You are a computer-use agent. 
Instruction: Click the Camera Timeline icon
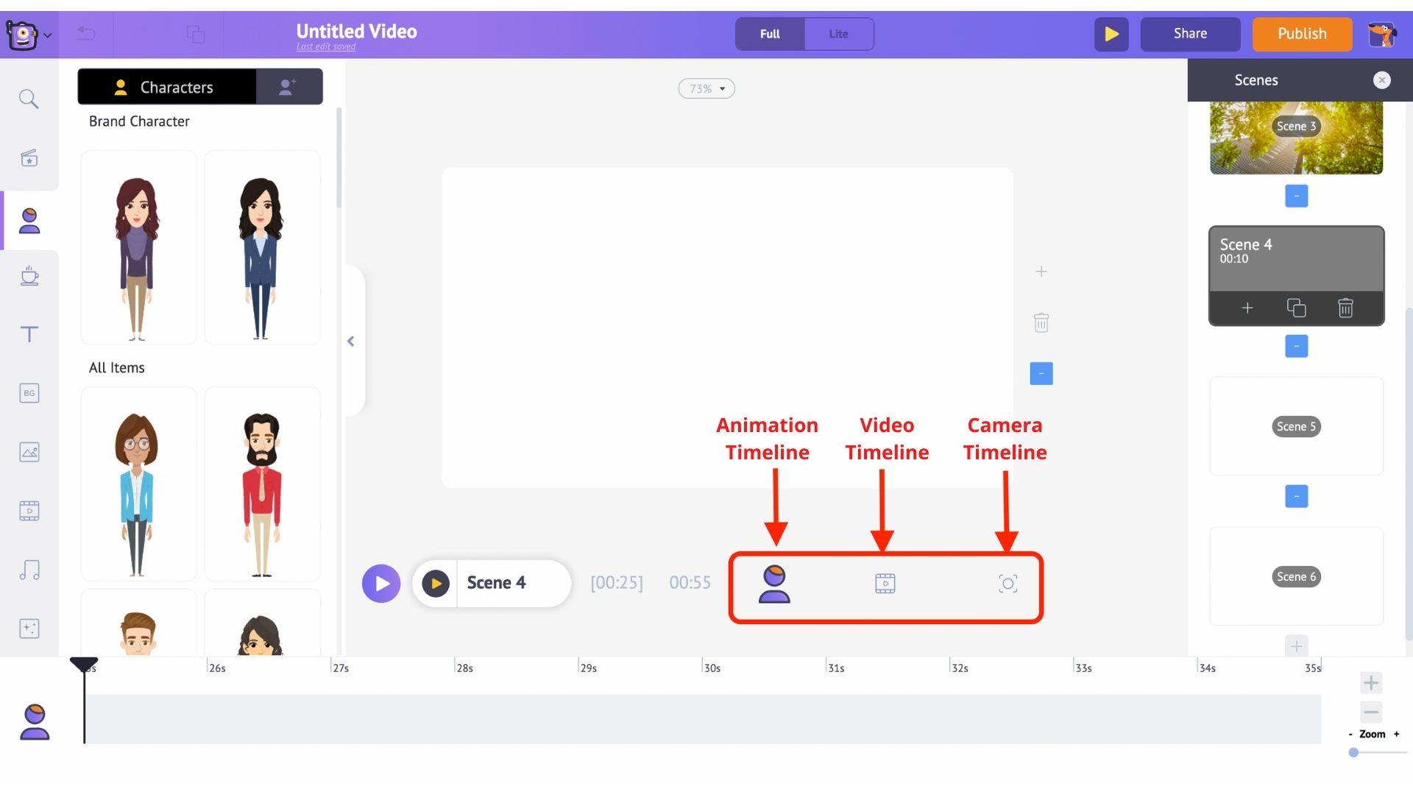point(1008,584)
